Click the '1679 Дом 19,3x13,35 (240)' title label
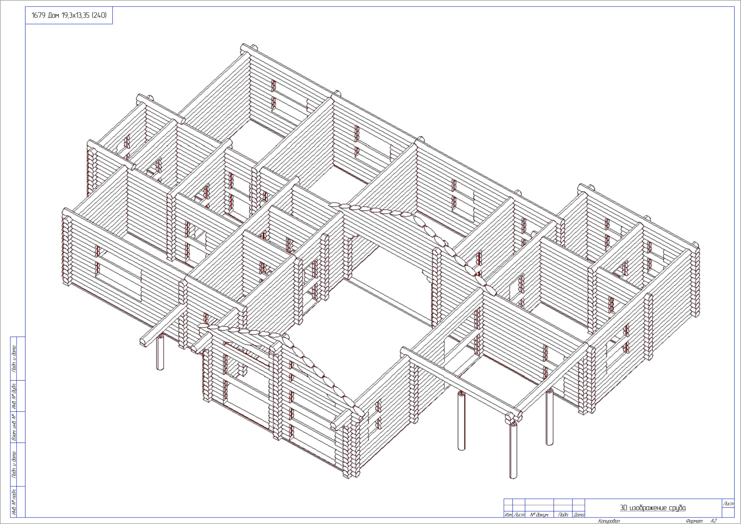Image resolution: width=741 pixels, height=524 pixels. coord(69,15)
